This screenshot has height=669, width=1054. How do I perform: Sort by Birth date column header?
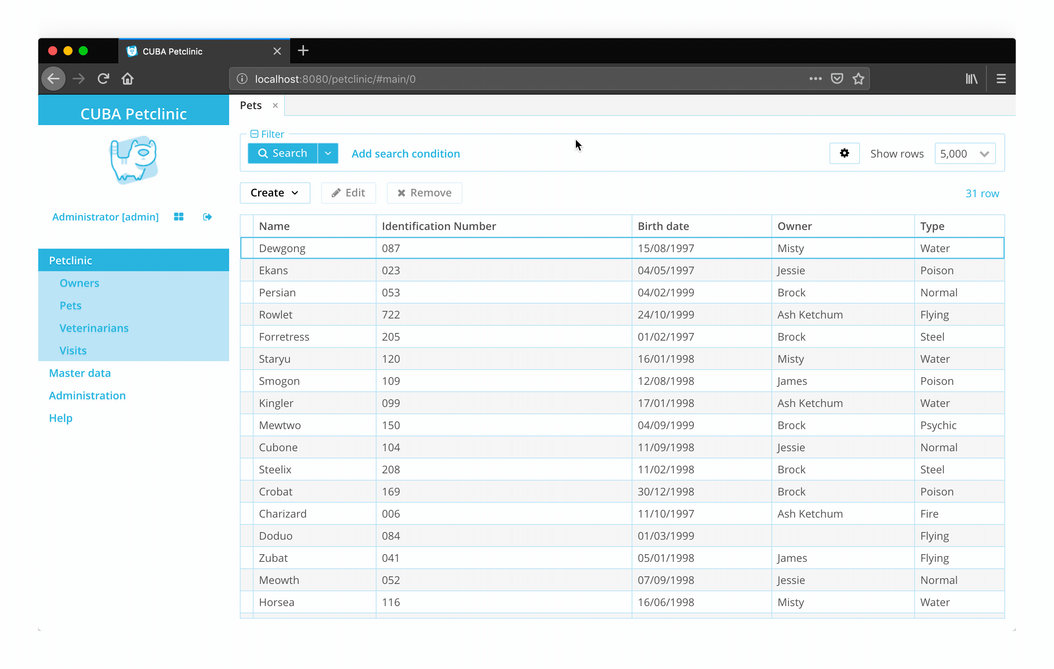click(663, 226)
